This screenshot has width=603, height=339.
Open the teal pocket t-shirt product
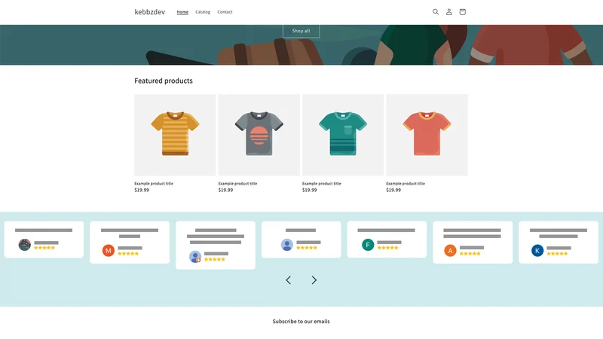coord(343,135)
